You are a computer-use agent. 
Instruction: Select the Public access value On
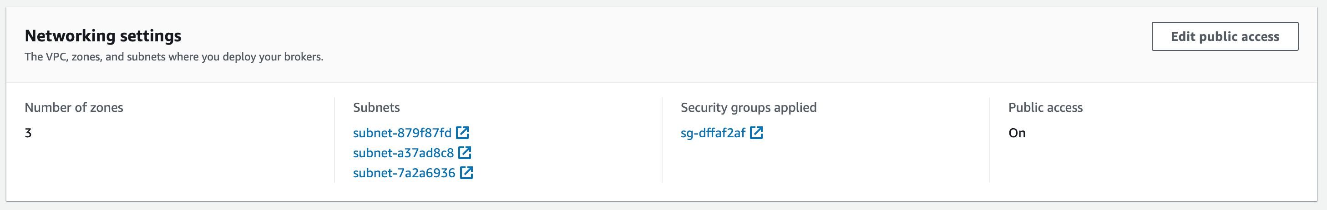tap(1016, 133)
